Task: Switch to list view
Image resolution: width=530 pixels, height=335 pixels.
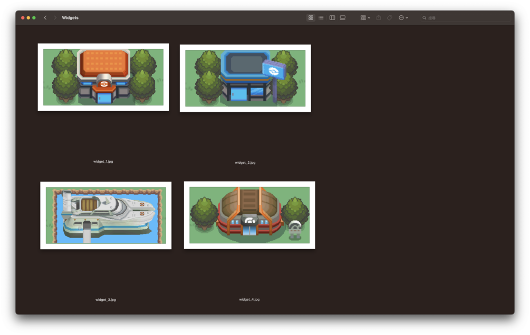Action: click(x=321, y=17)
